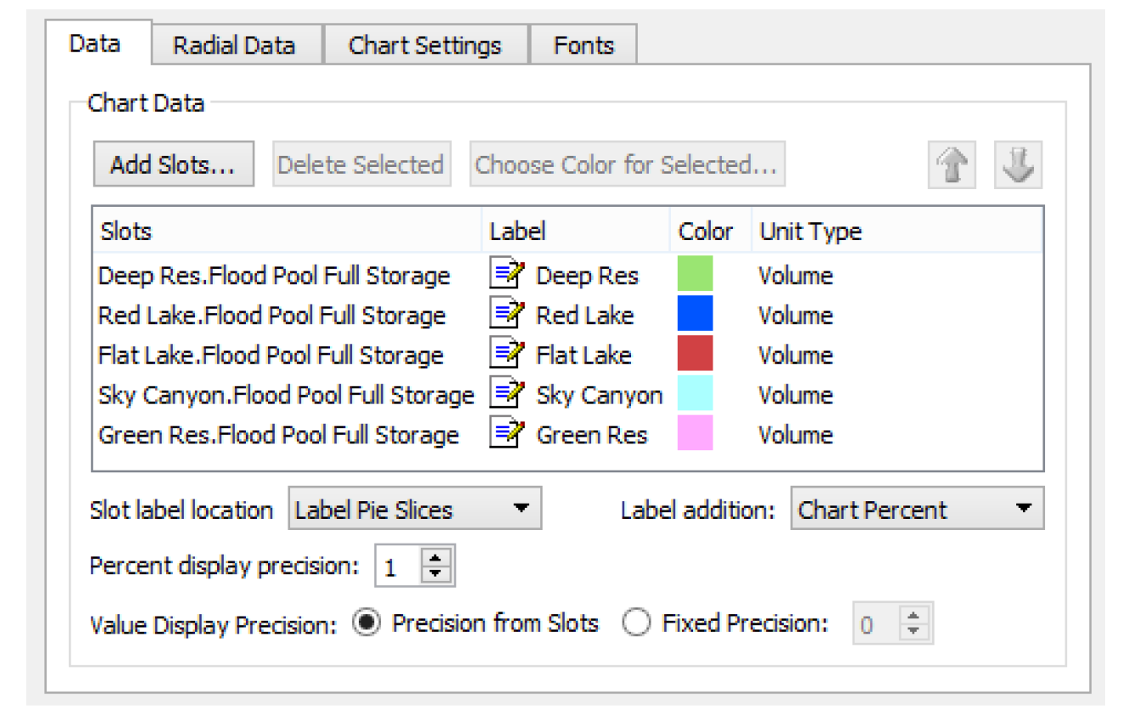Viewport: 1123px width, 714px height.
Task: Increase percent display precision value
Action: (x=436, y=559)
